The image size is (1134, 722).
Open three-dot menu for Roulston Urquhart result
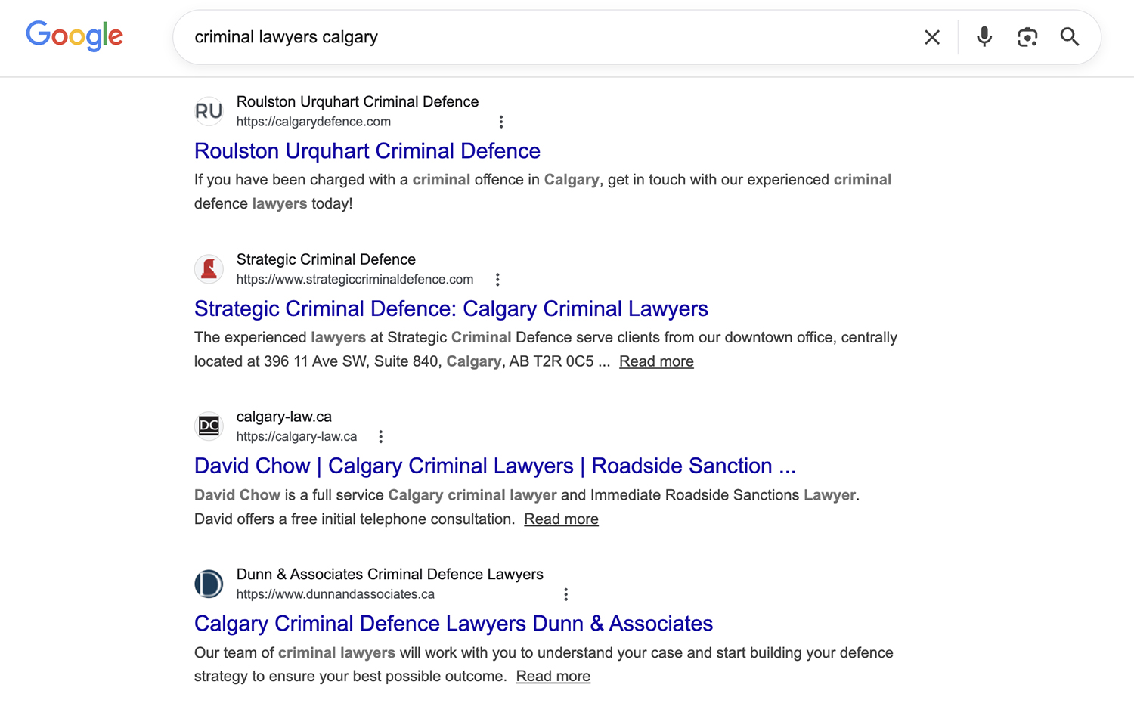click(501, 121)
